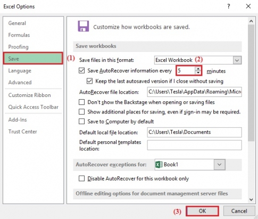Check Disable AutoRecover for this workbook only
The width and height of the screenshot is (258, 219).
tap(81, 179)
